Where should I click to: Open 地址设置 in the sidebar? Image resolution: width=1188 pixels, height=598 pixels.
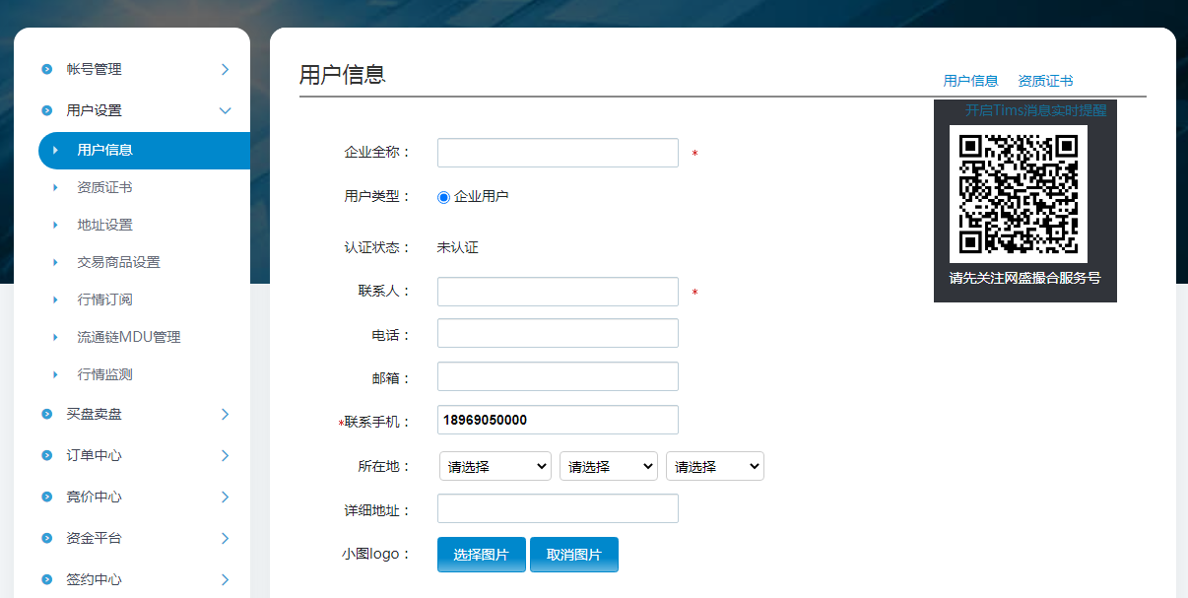coord(104,225)
